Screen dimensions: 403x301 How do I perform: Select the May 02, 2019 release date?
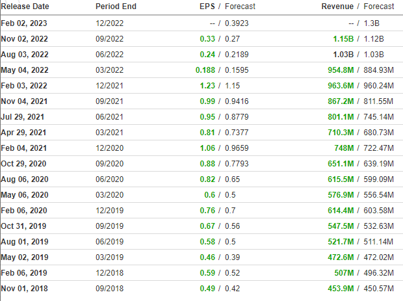25,257
